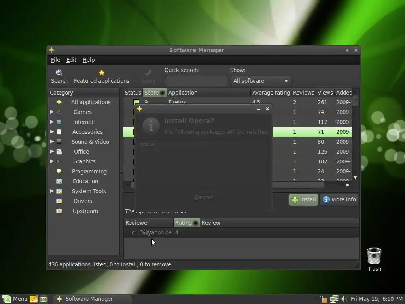
Task: Click the Reviewer column header
Action: click(149, 223)
